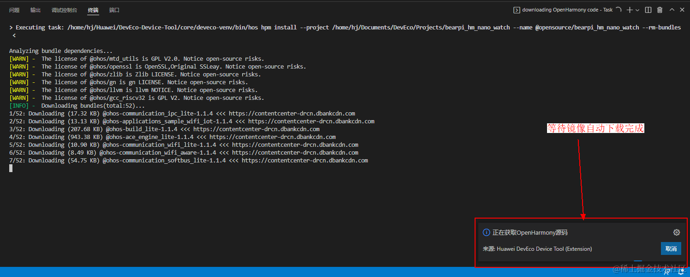Screen dimensions: 690x277
Task: Click 6/52 communication_wifi_aware download line
Action: 184,152
